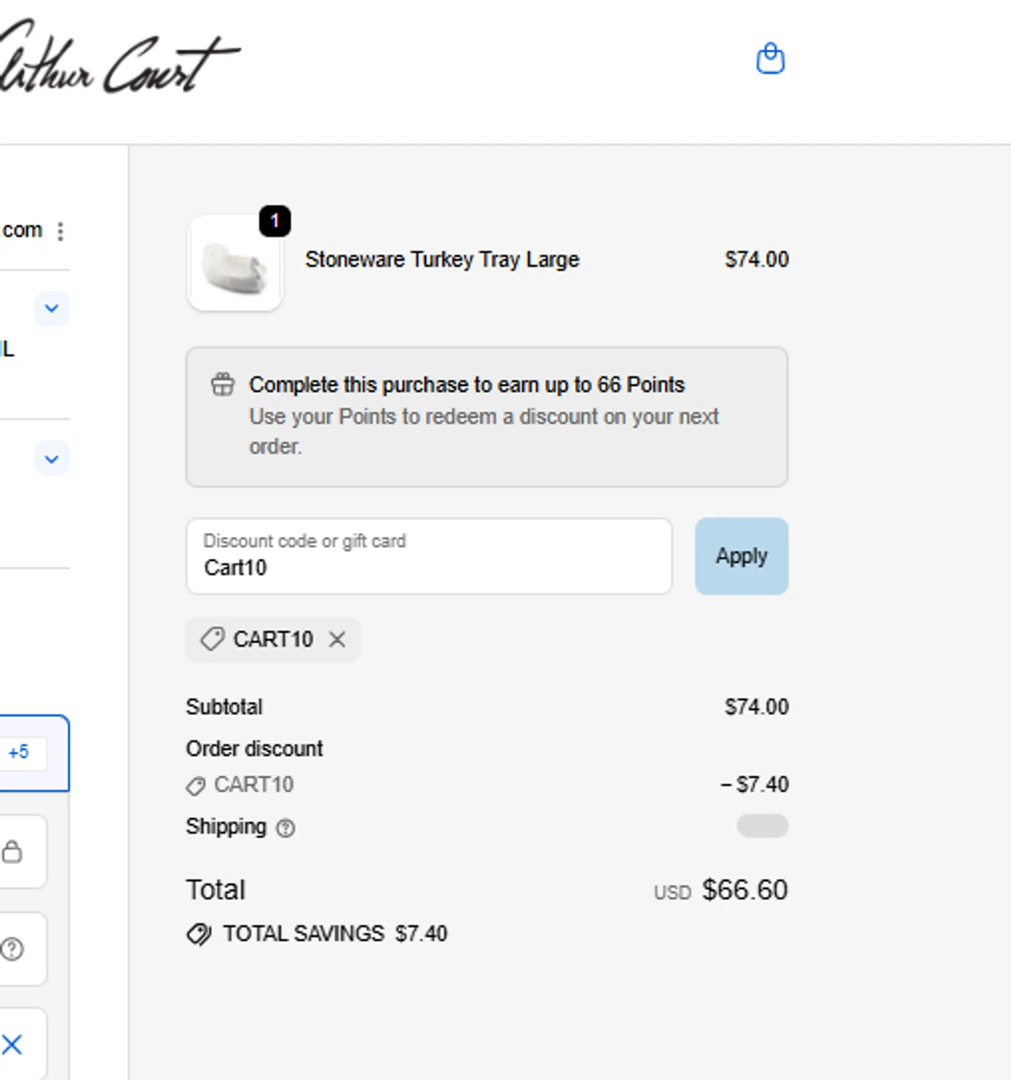Focus the discount code or gift card field
This screenshot has width=1011, height=1080.
(429, 557)
